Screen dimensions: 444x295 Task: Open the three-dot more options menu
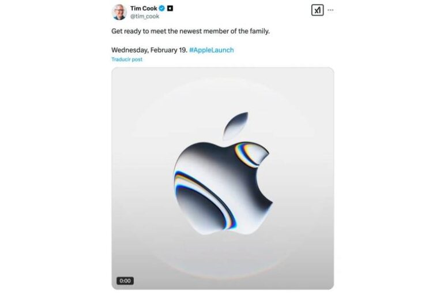click(330, 10)
